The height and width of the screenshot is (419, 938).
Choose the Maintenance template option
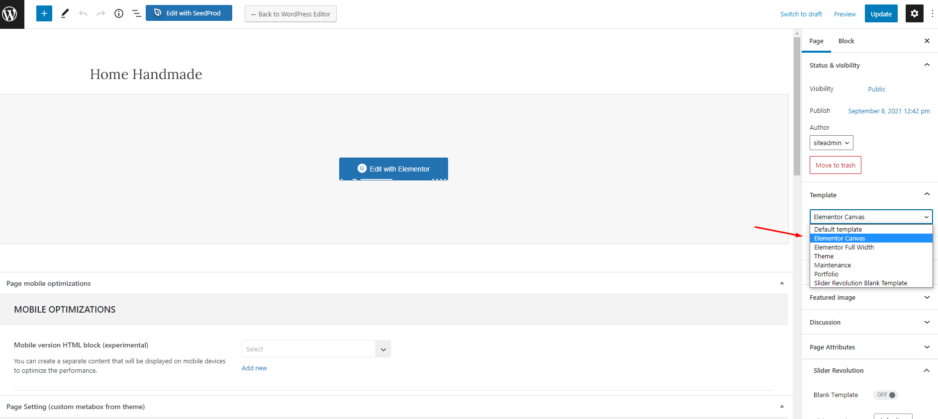click(x=871, y=265)
